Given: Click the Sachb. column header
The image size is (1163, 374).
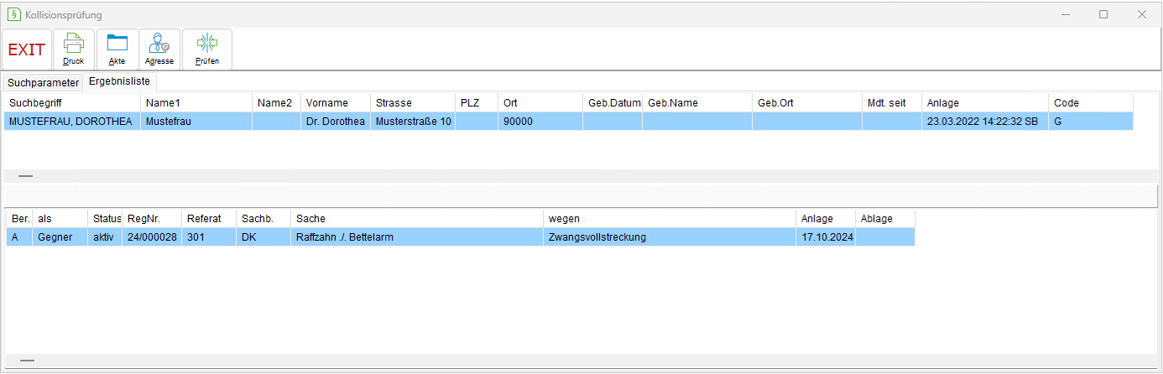Looking at the screenshot, I should 263,219.
